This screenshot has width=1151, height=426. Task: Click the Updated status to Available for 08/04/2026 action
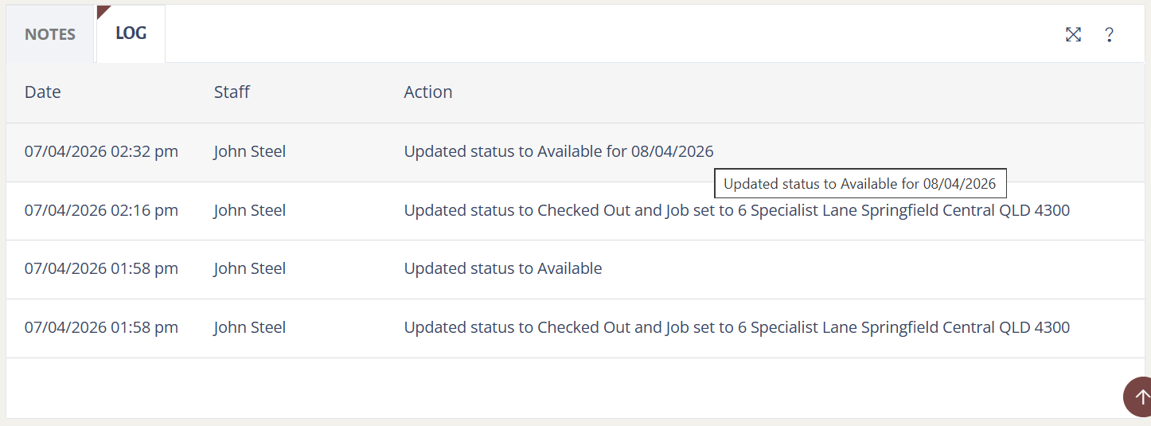559,151
